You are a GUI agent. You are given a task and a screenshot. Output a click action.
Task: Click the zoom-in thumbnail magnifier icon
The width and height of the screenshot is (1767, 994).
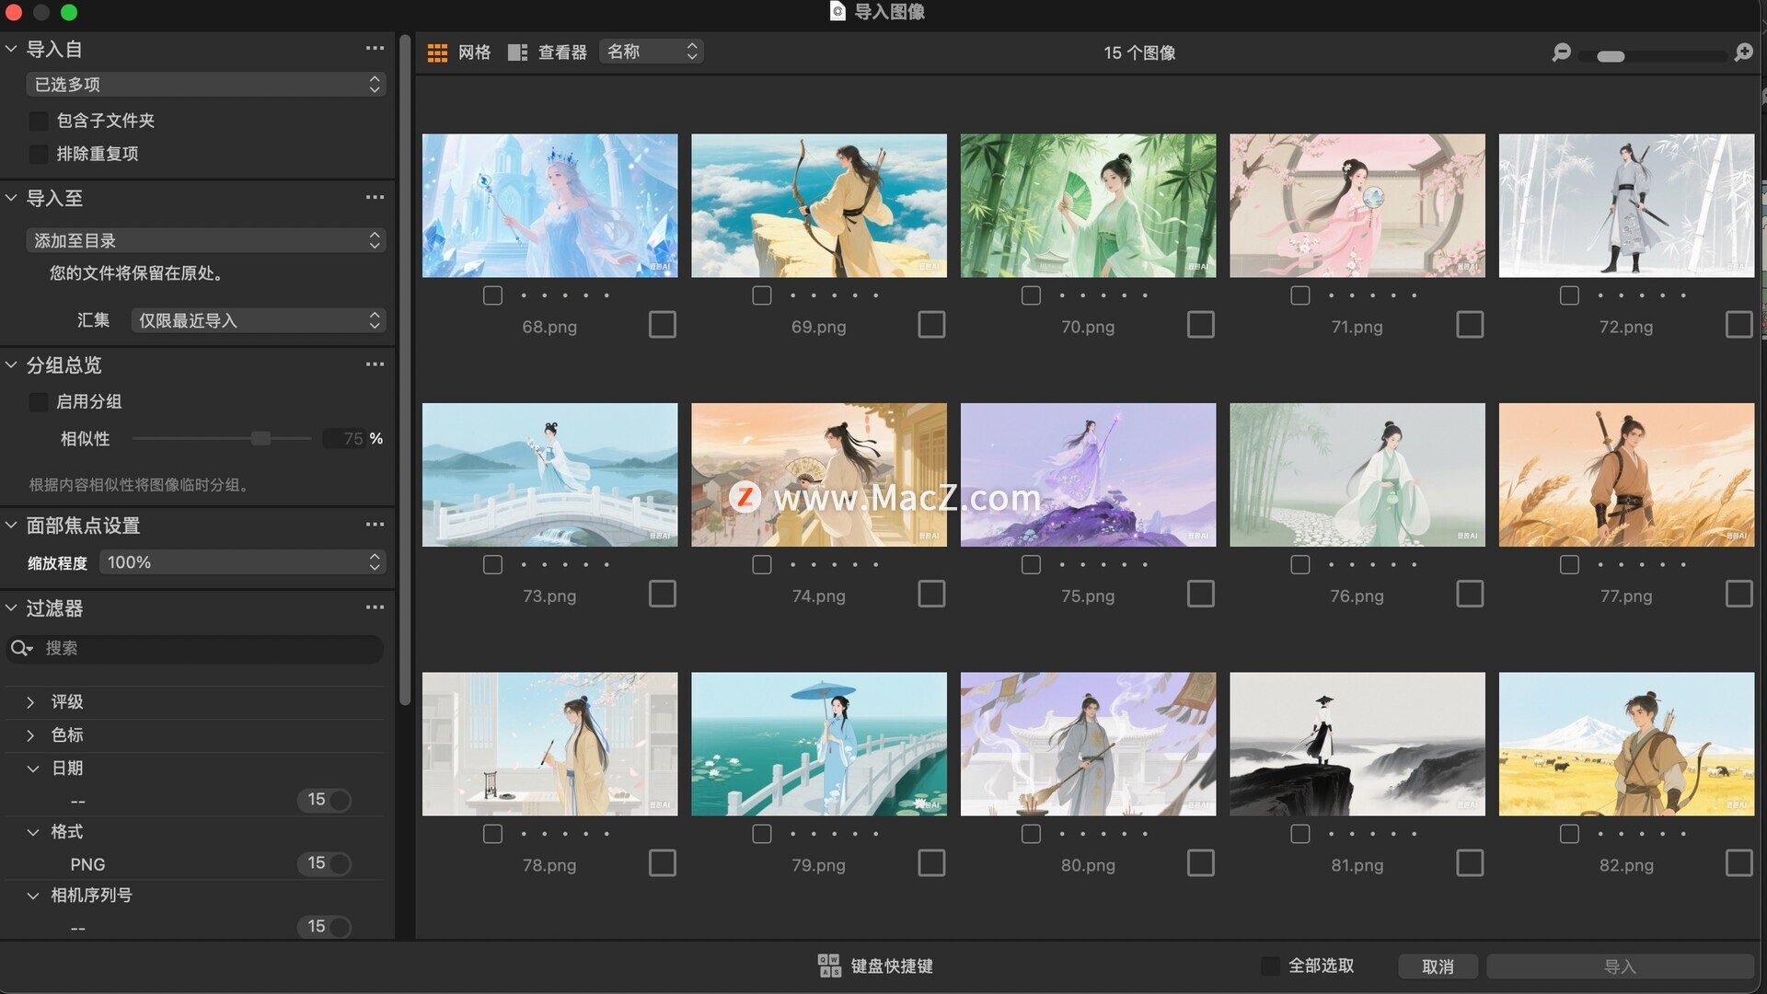point(1743,52)
